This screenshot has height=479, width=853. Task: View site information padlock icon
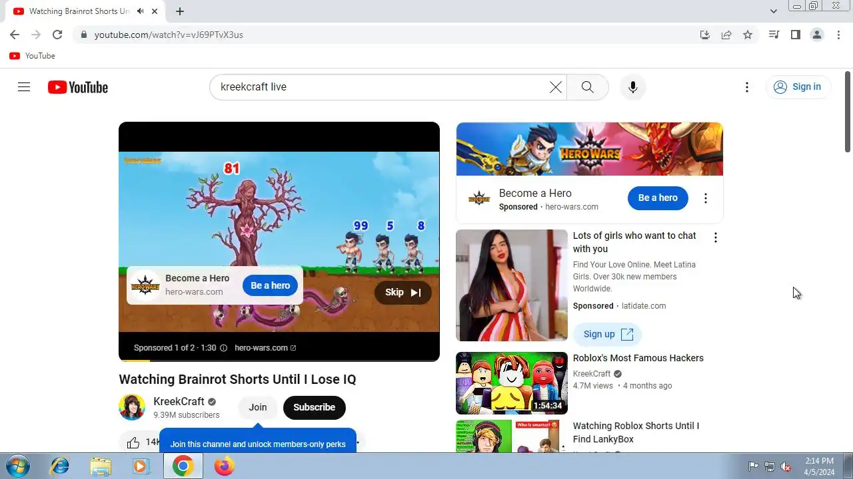tap(83, 35)
